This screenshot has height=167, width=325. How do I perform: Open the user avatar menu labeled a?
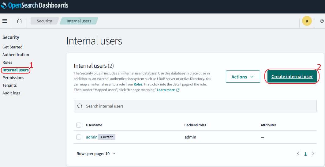[x=307, y=21]
